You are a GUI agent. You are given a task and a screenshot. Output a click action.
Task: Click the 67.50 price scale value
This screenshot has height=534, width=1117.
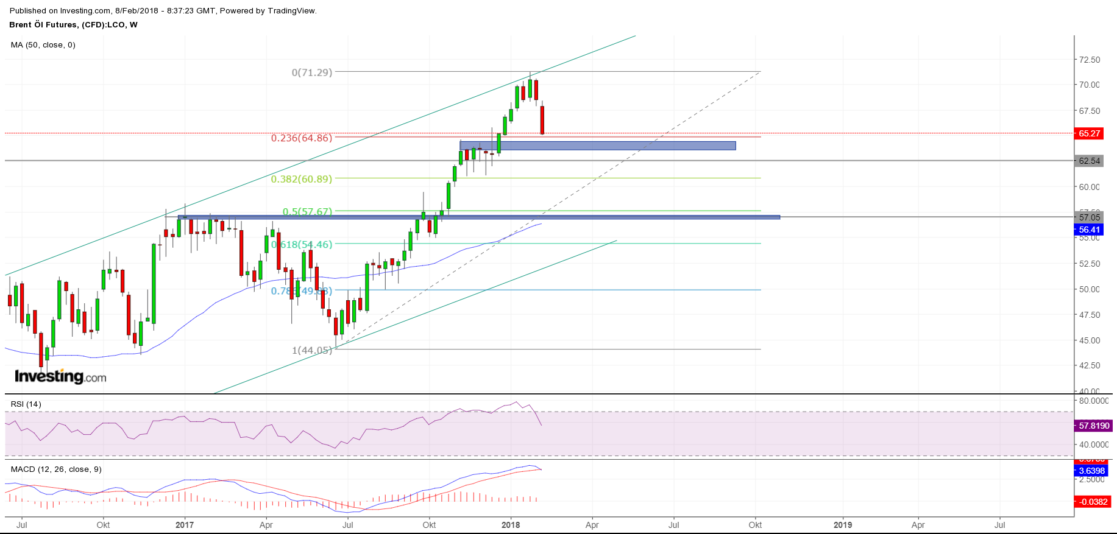click(x=1090, y=111)
